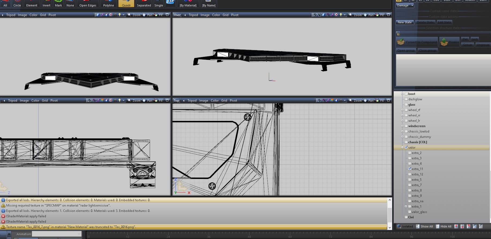Uncheck the extra_11 visibility checkbox

[x=410, y=169]
